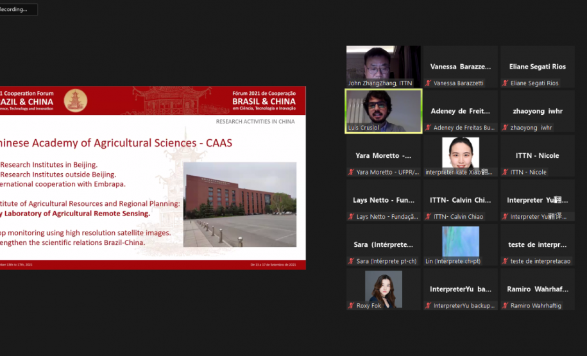The image size is (587, 356).
Task: Click muted mic icon for ITTN - Nicole
Action: (x=505, y=172)
